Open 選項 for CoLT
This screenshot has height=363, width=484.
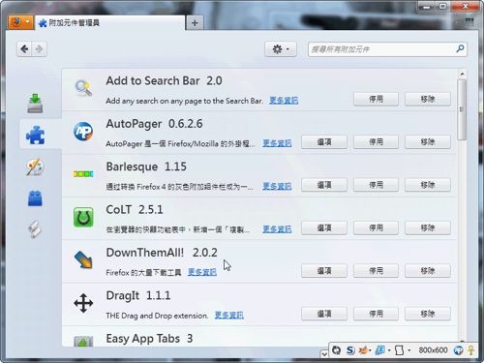(x=324, y=227)
